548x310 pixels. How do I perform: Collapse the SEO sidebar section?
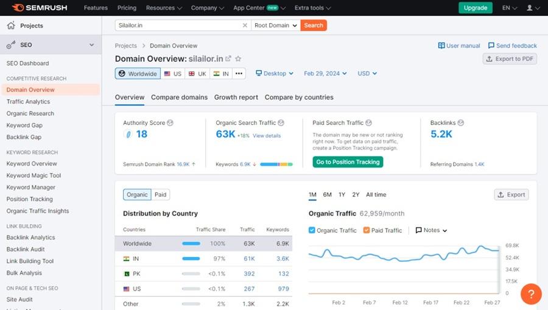click(x=91, y=44)
